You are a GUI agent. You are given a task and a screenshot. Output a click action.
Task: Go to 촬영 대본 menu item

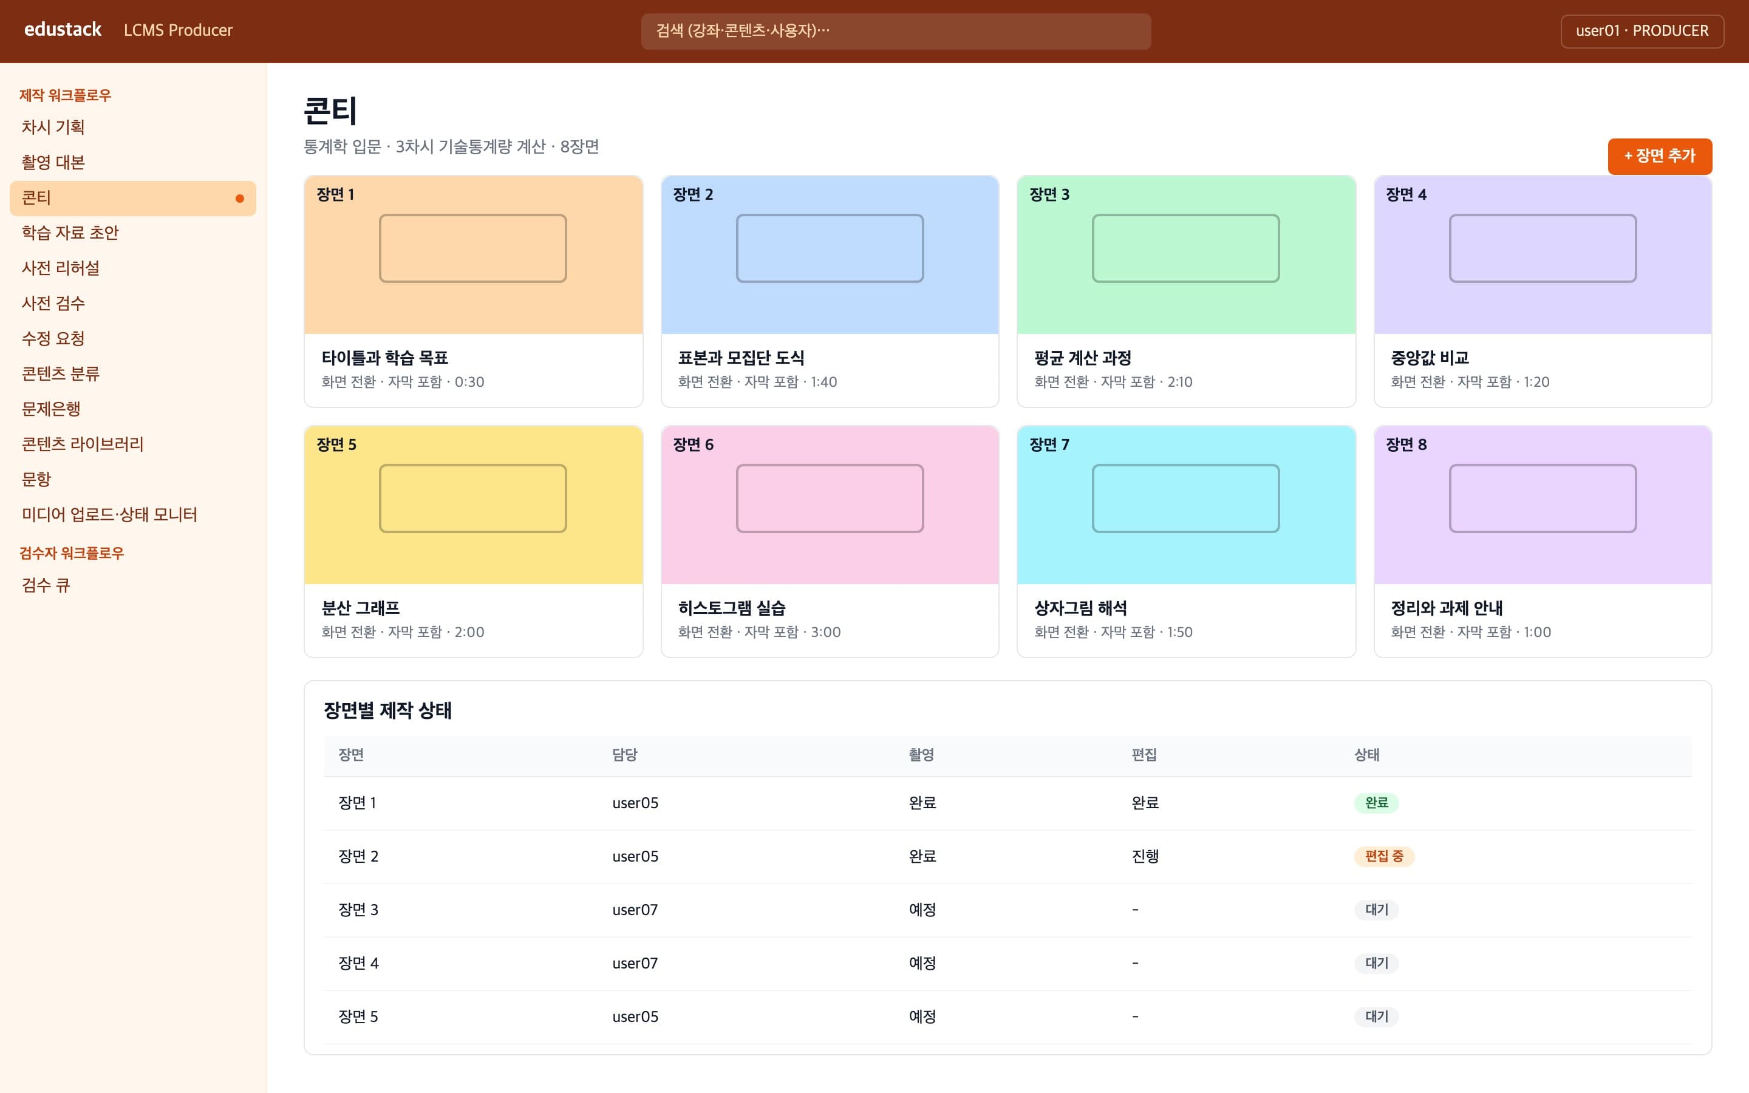click(x=133, y=163)
